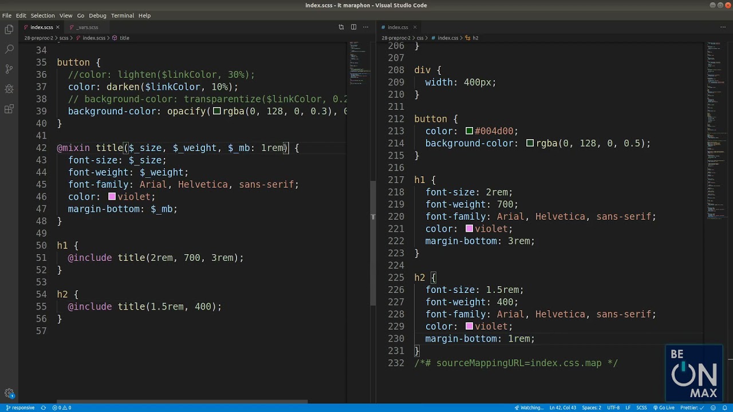Screen dimensions: 733x412
Task: Click the violet color swatch on line 46
Action: [112, 196]
